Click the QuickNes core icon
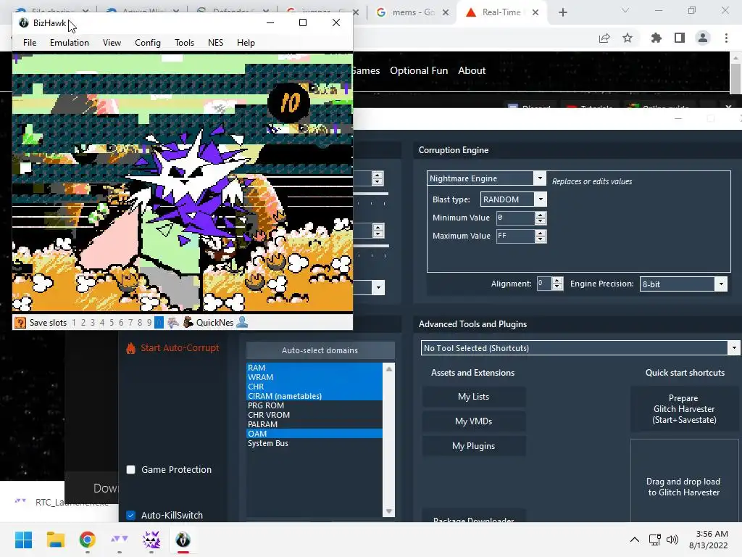742x557 pixels. (x=188, y=323)
